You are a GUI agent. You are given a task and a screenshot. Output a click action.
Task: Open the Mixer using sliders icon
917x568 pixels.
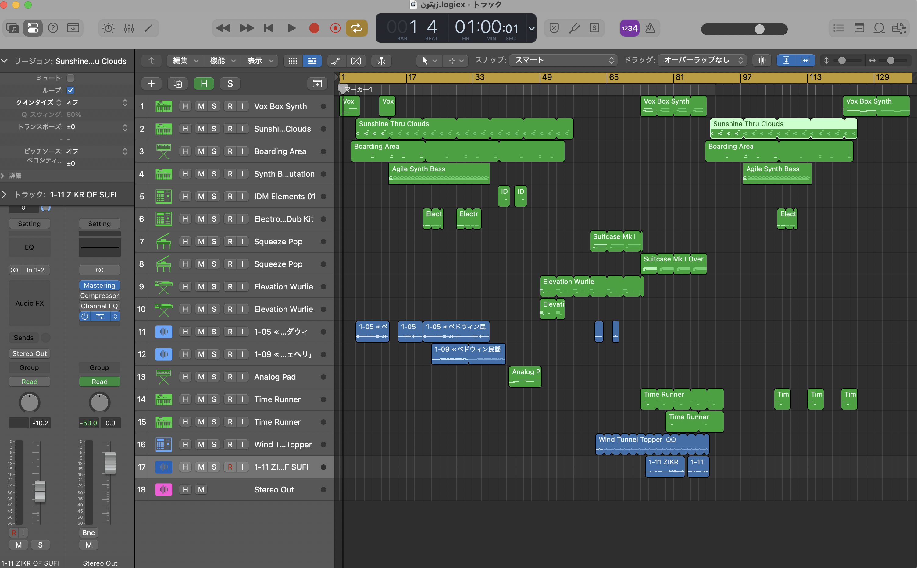coord(129,28)
